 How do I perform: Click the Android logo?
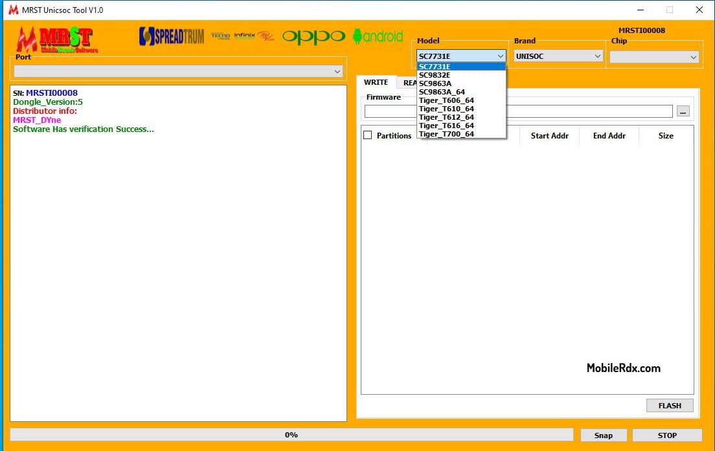pos(378,36)
